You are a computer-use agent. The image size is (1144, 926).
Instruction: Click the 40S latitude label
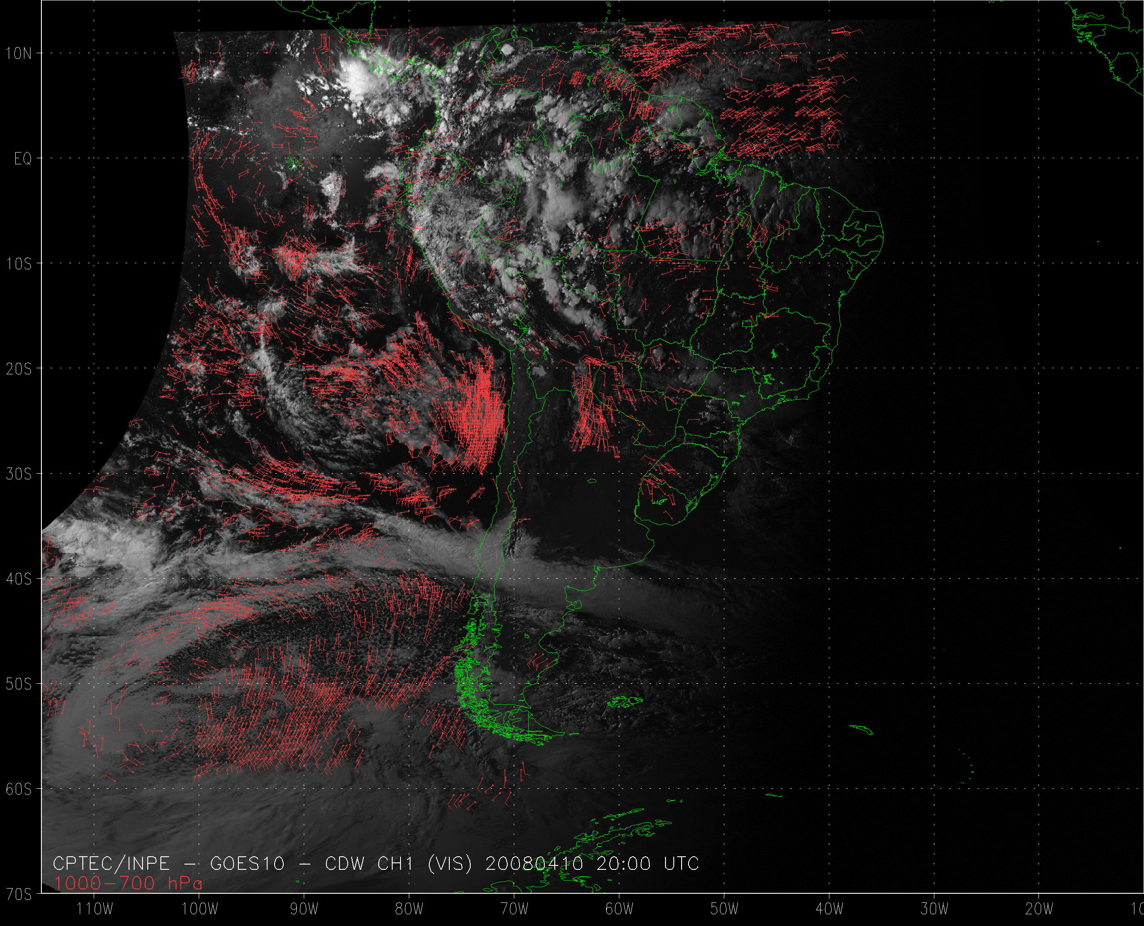pyautogui.click(x=19, y=579)
